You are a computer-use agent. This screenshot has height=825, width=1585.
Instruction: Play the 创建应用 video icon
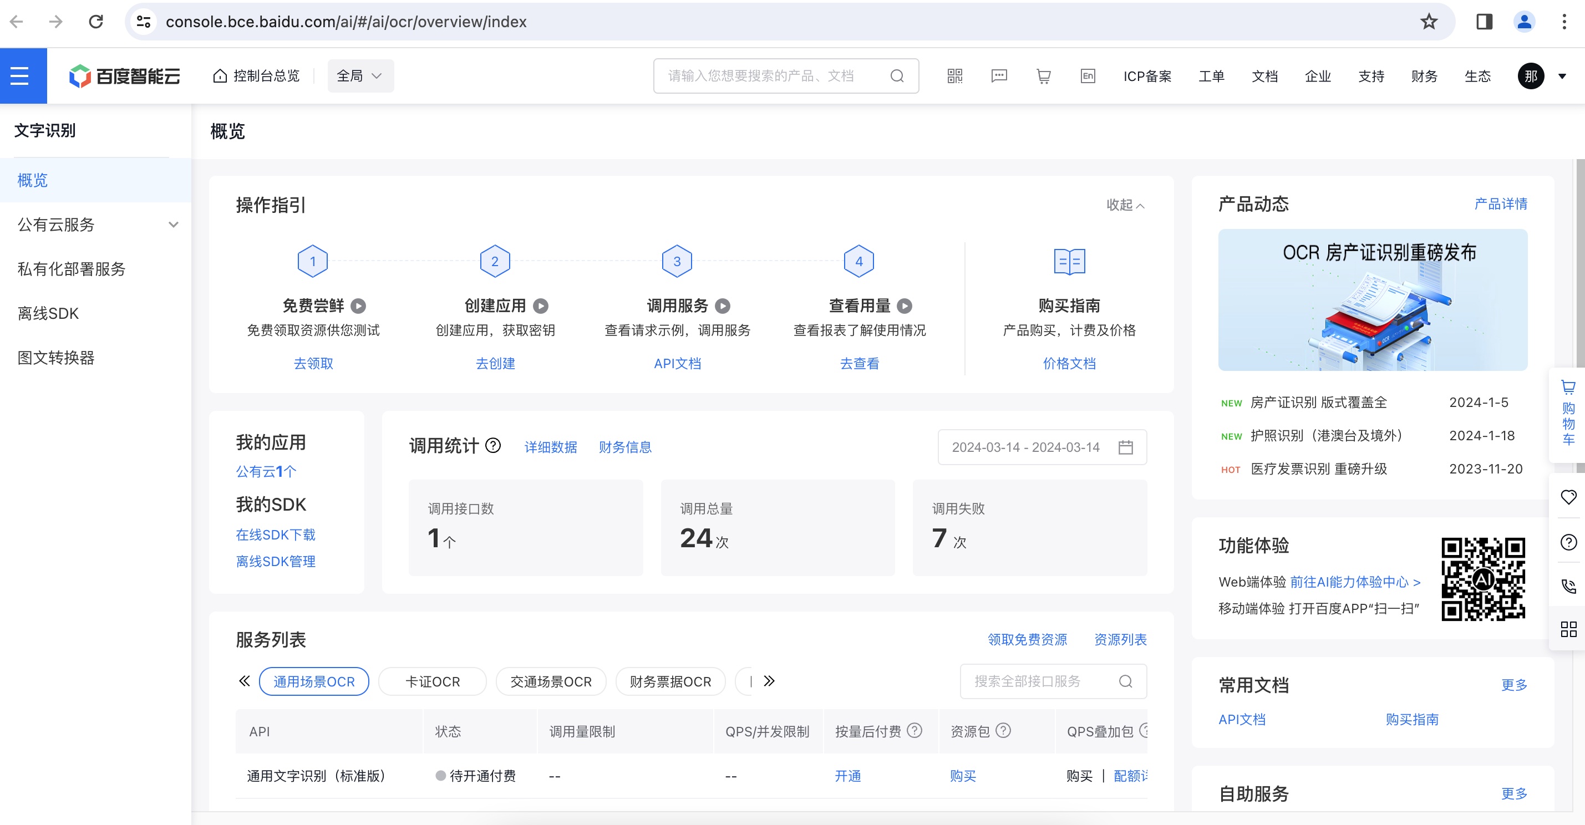(x=541, y=305)
